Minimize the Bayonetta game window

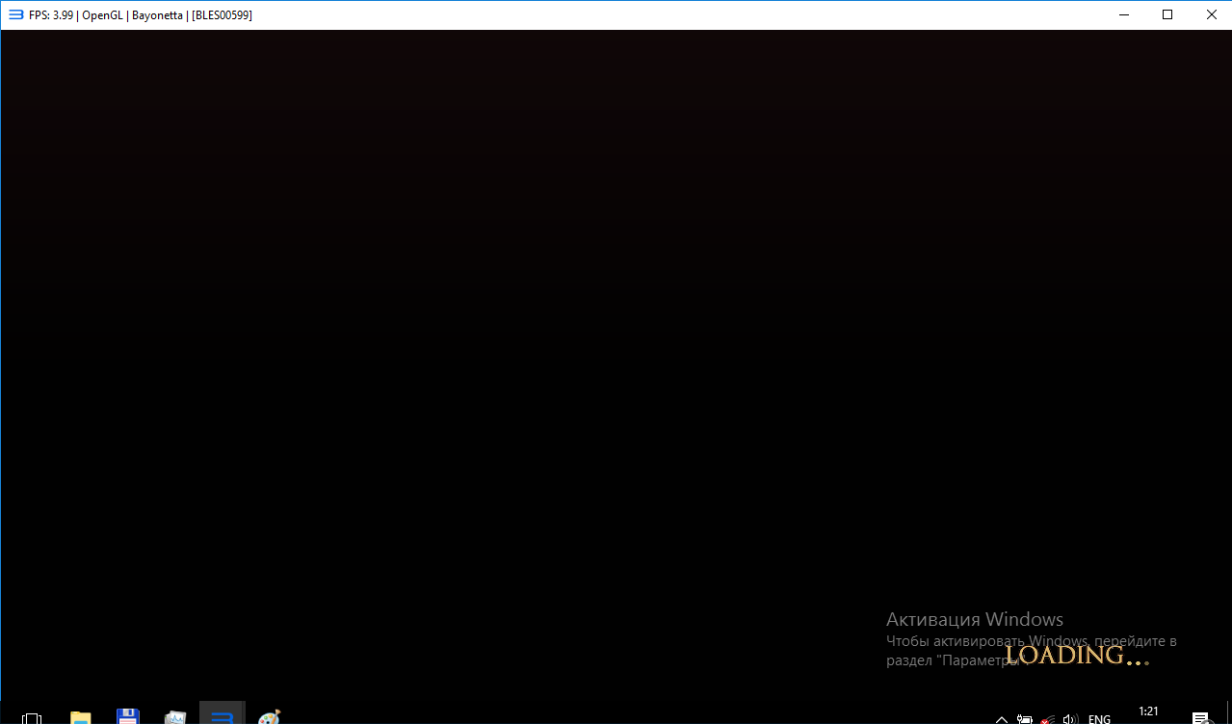pyautogui.click(x=1123, y=14)
